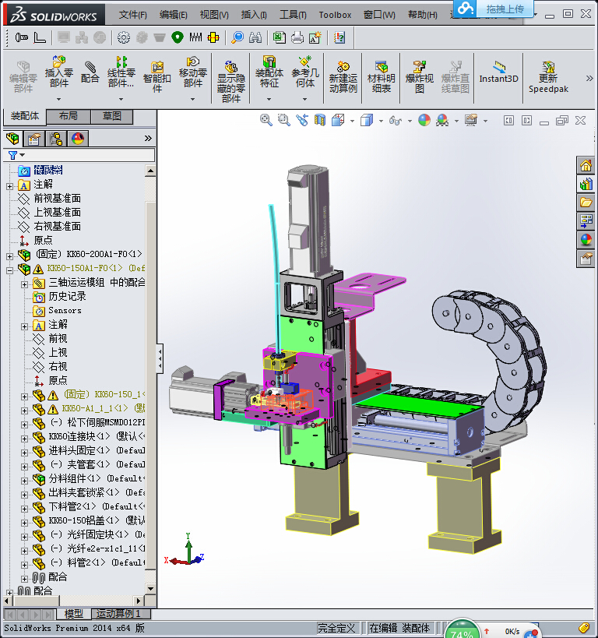Open Bill of Materials (材料明细表)
The image size is (598, 638).
382,76
